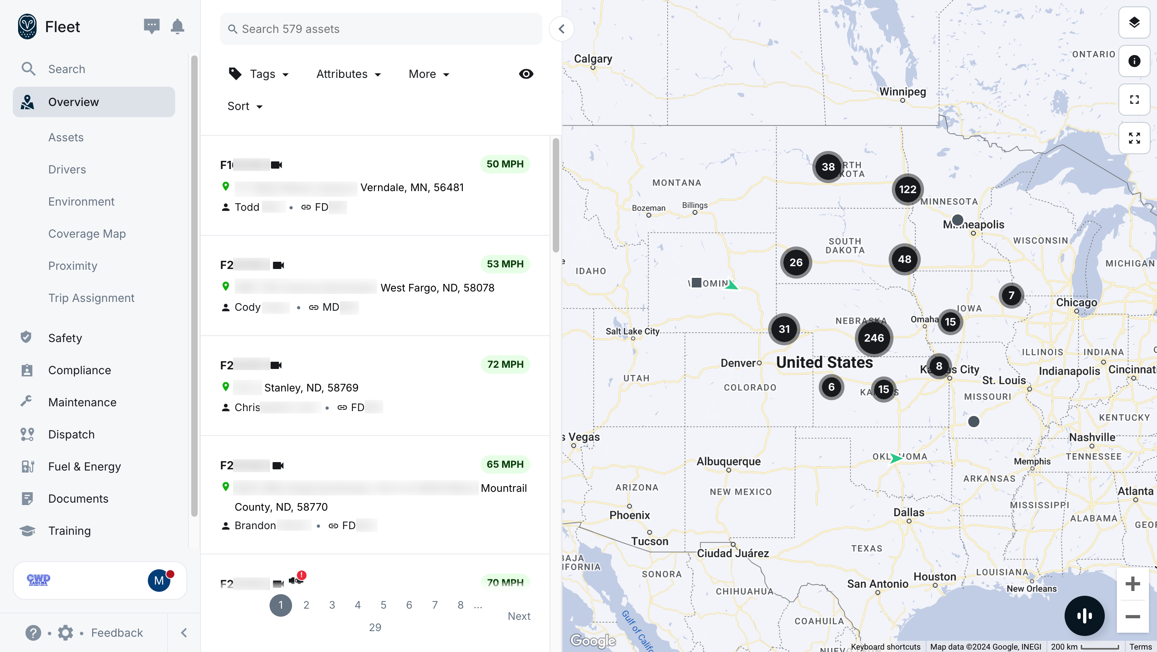
Task: Click the help question mark icon
Action: (33, 632)
